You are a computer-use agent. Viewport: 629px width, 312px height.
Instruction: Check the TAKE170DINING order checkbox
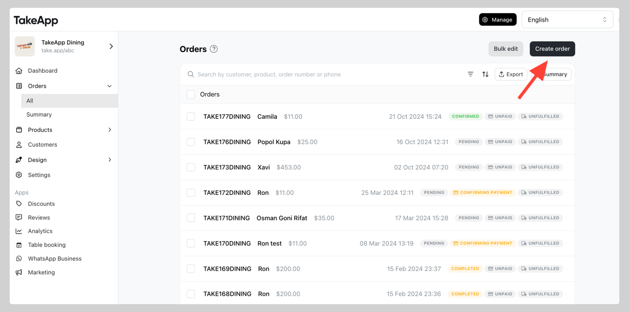click(191, 243)
